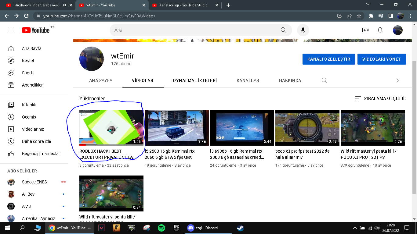Image resolution: width=417 pixels, height=234 pixels.
Task: Click the wtEmir channel avatar
Action: 92,59
